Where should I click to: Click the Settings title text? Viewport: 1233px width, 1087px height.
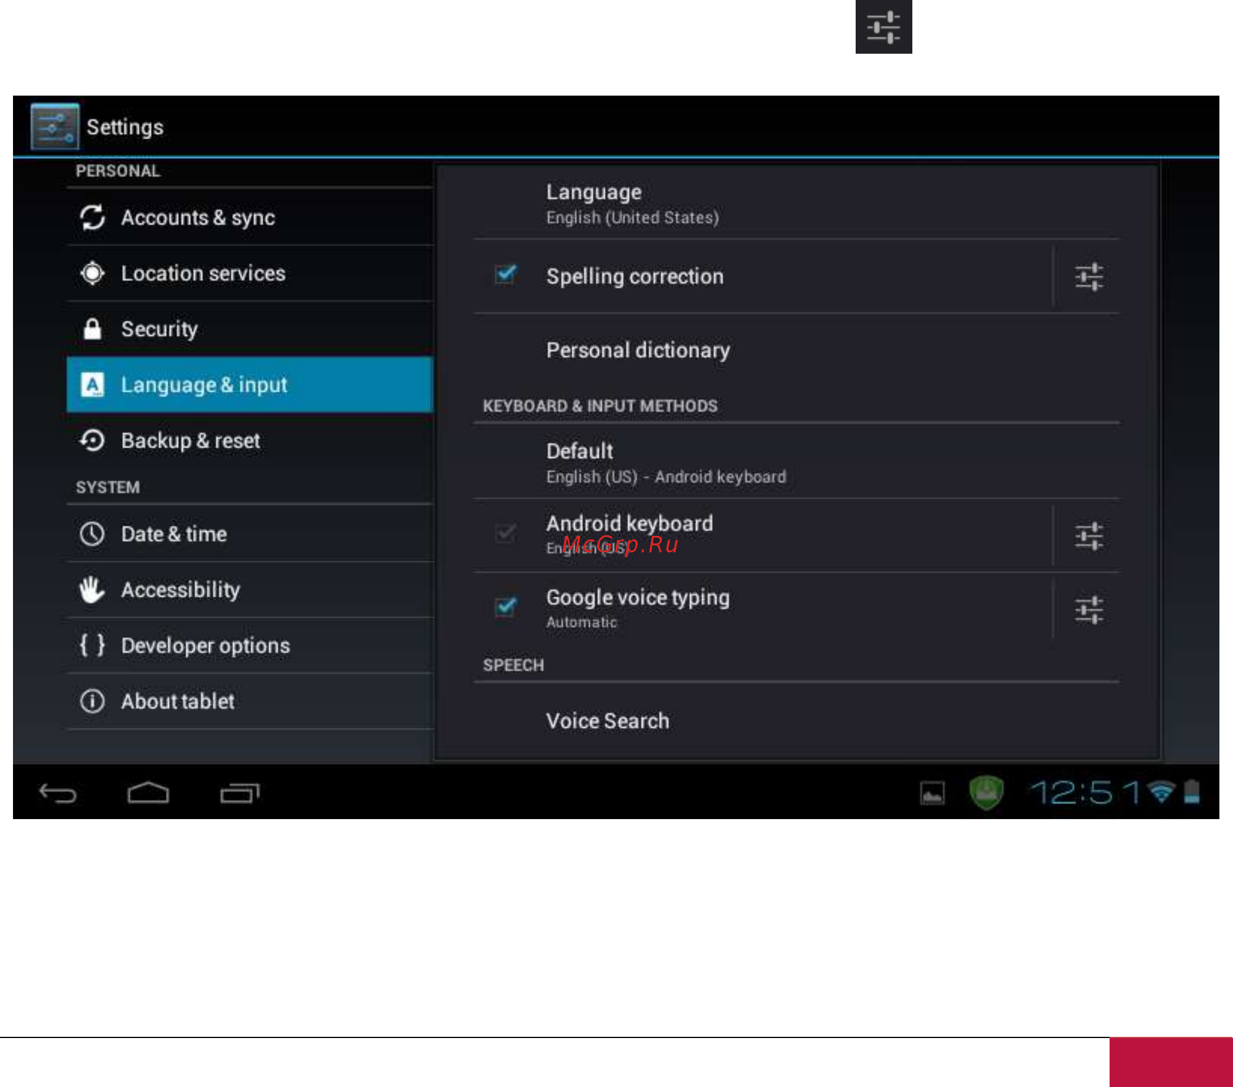pyautogui.click(x=125, y=127)
